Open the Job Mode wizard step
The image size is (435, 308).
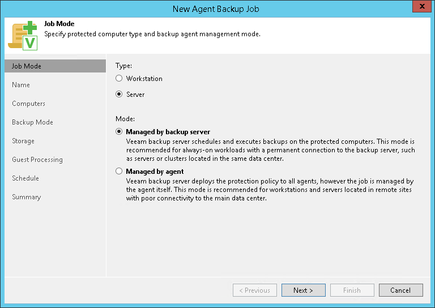(x=27, y=66)
